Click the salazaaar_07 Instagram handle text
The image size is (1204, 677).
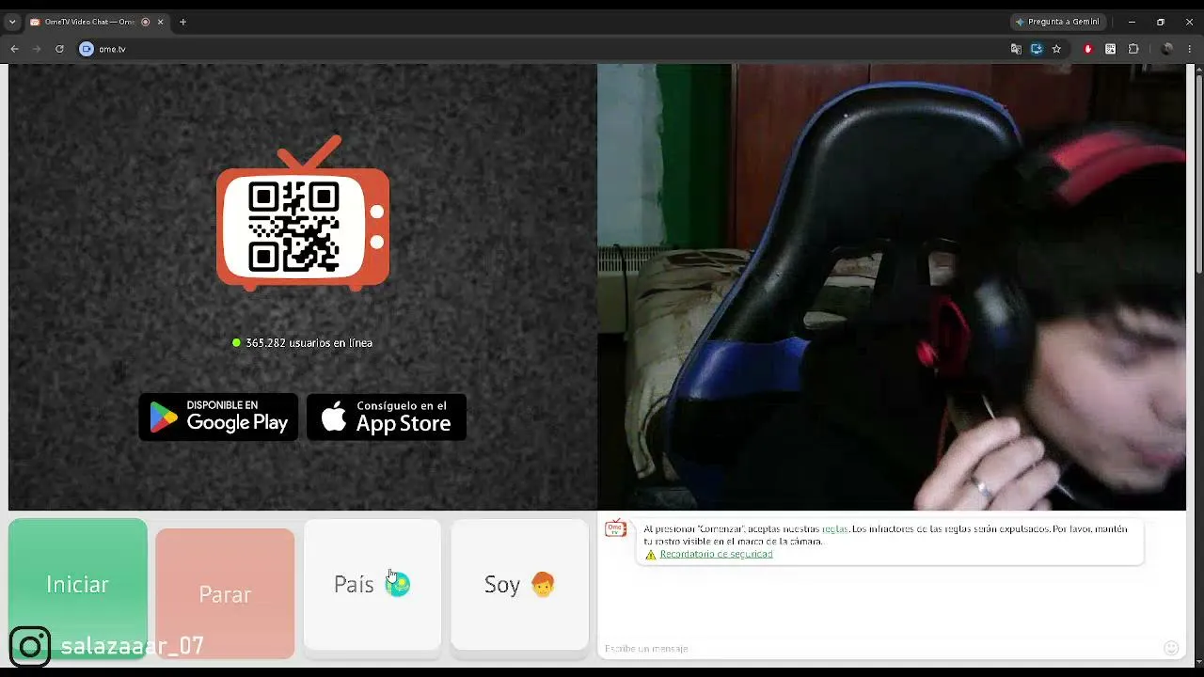tap(132, 646)
